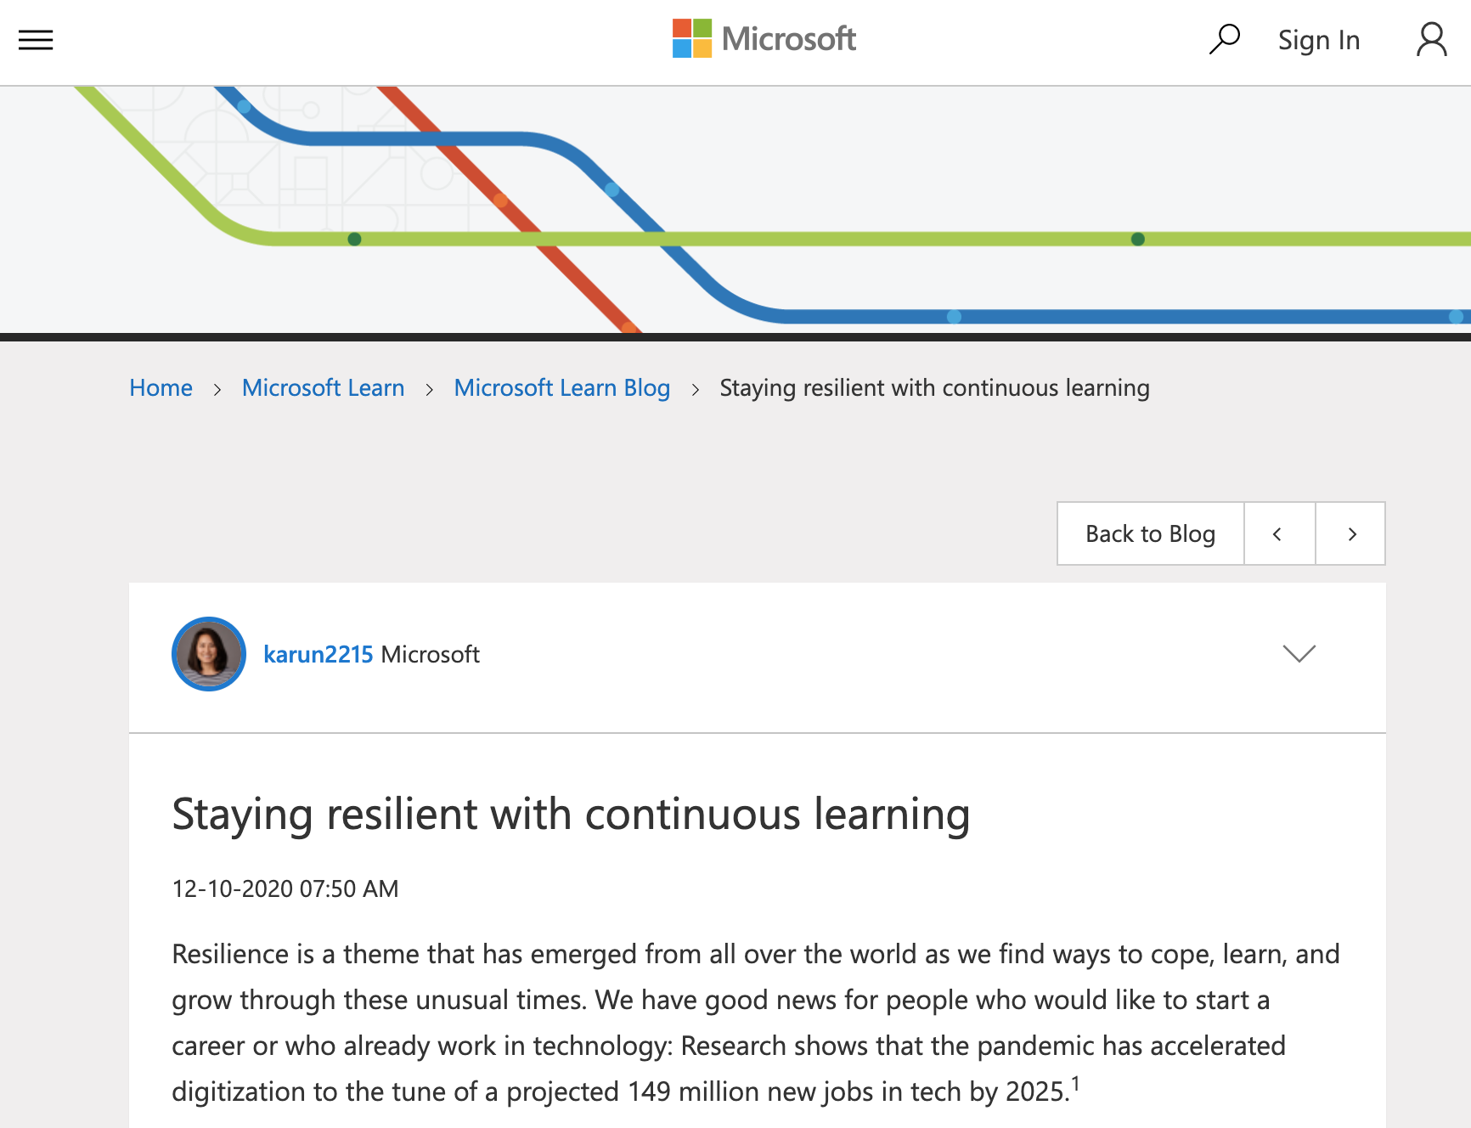The height and width of the screenshot is (1128, 1471).
Task: Open the hamburger navigation menu
Action: click(x=36, y=40)
